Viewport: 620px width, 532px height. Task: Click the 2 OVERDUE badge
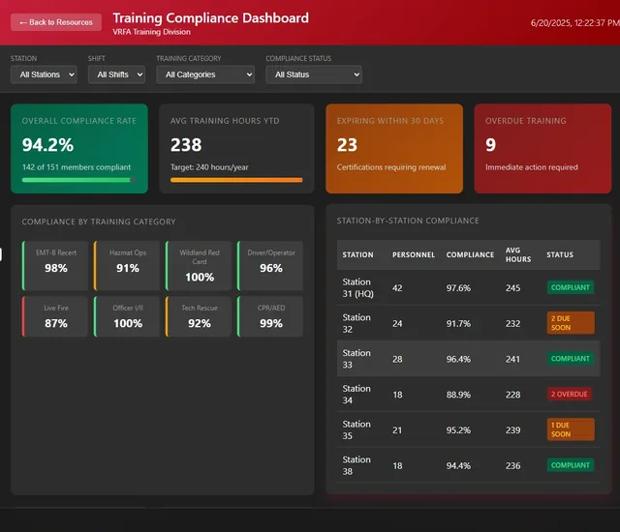pos(569,395)
